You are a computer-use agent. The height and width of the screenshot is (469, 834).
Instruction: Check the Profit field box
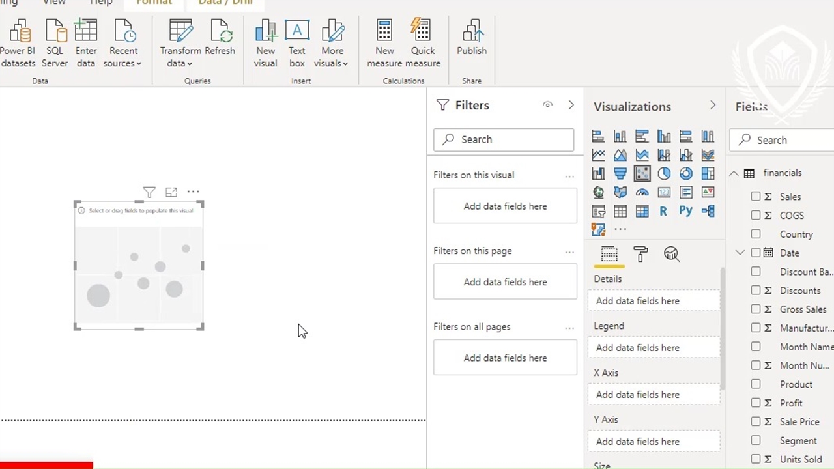[x=756, y=403]
